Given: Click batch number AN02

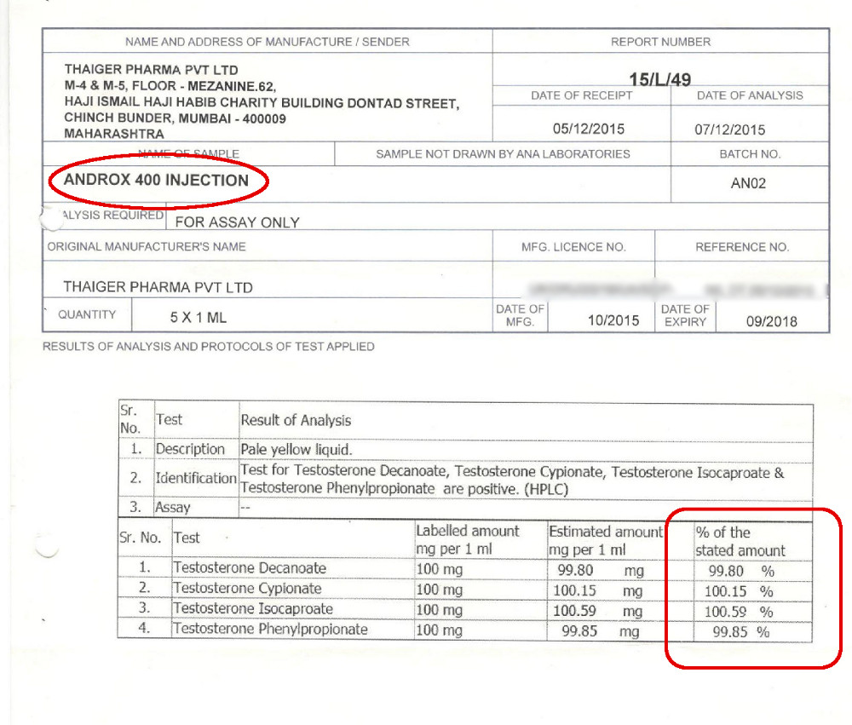Looking at the screenshot, I should pyautogui.click(x=748, y=183).
